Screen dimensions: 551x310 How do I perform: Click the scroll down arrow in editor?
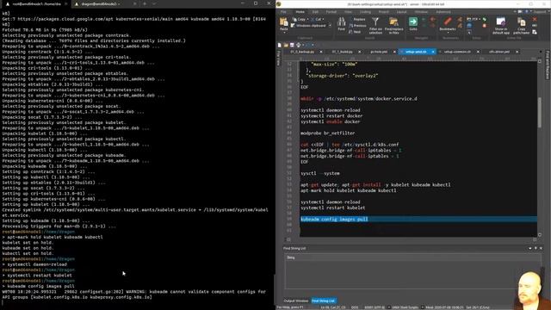(x=540, y=235)
